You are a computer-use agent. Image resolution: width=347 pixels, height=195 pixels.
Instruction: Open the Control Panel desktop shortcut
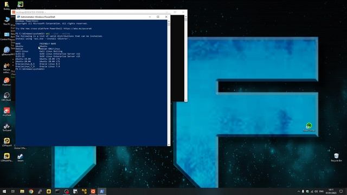6,36
